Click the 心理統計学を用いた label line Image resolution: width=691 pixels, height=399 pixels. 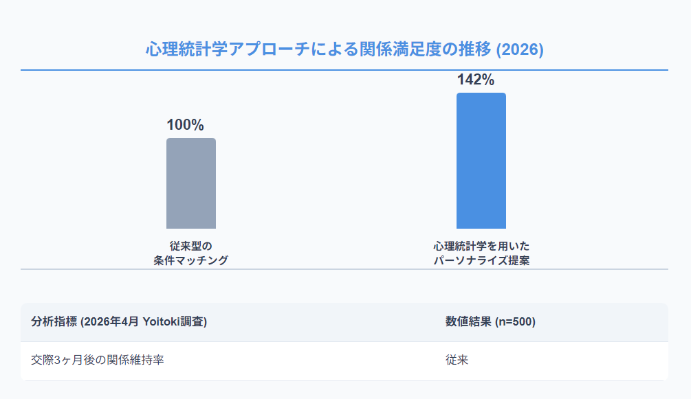481,246
